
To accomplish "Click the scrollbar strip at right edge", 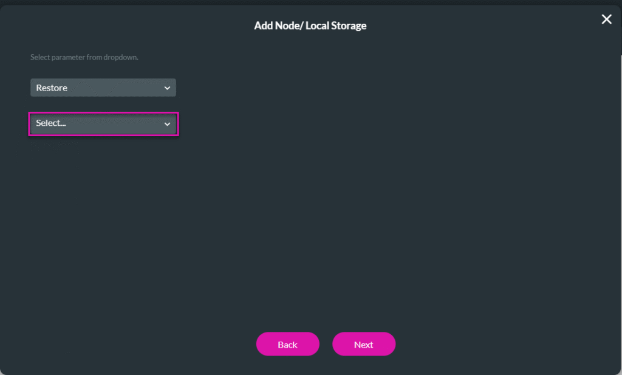I will pos(620,213).
